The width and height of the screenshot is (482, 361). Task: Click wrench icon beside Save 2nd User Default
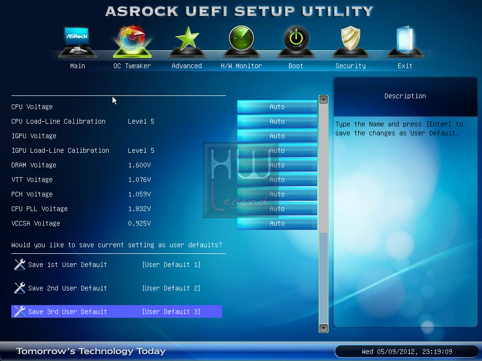point(20,288)
